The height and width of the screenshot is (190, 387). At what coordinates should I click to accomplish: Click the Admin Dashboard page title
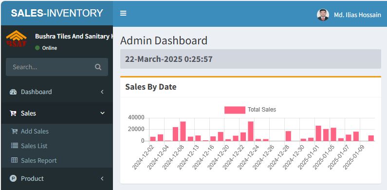point(164,40)
